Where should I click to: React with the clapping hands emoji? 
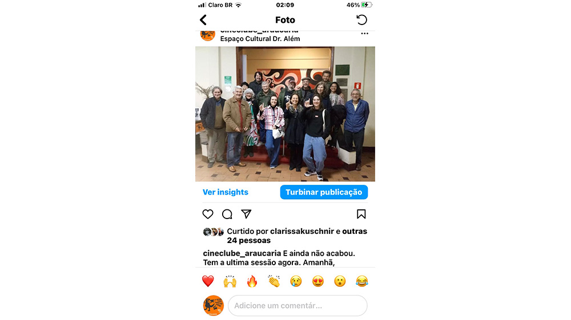pyautogui.click(x=274, y=281)
